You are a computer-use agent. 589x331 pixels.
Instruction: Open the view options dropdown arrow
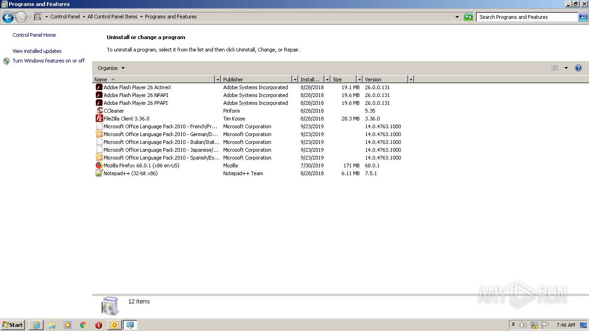click(x=566, y=68)
